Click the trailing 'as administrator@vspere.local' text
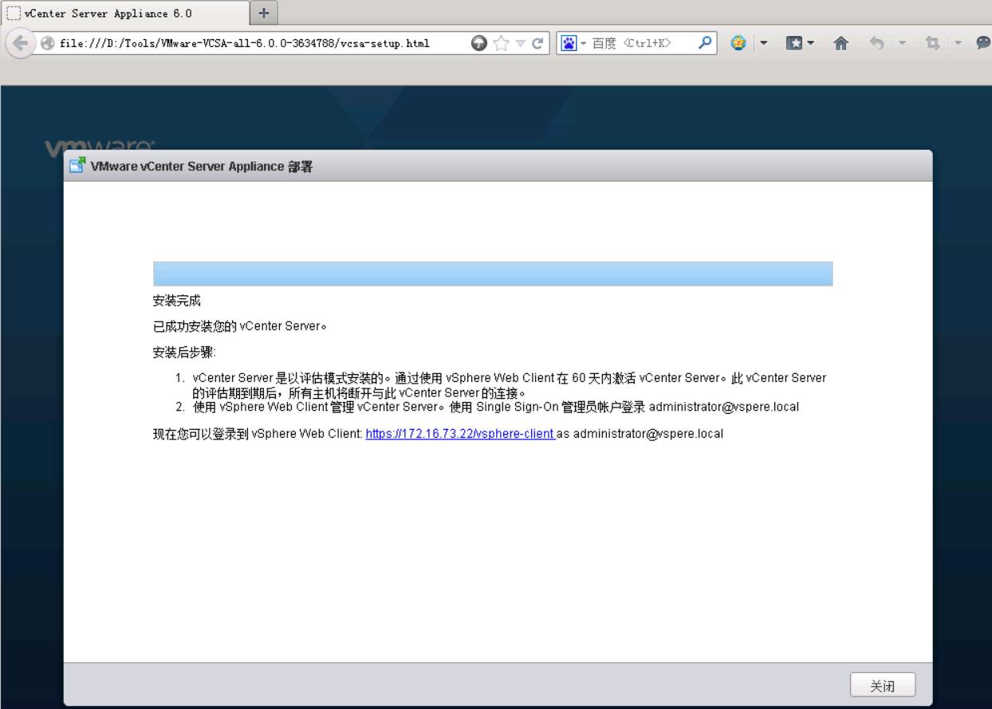This screenshot has width=992, height=709. [x=640, y=434]
